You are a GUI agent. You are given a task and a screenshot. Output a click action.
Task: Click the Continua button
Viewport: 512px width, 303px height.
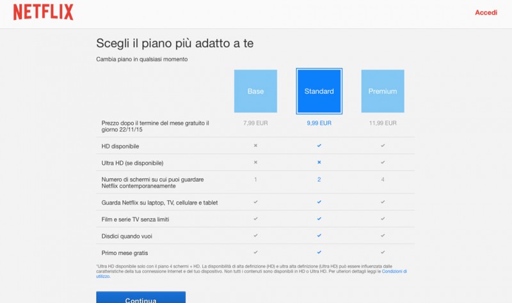(x=141, y=297)
